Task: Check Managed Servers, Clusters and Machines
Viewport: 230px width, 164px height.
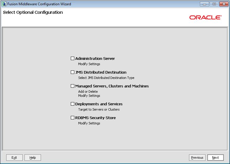Action: pos(73,86)
